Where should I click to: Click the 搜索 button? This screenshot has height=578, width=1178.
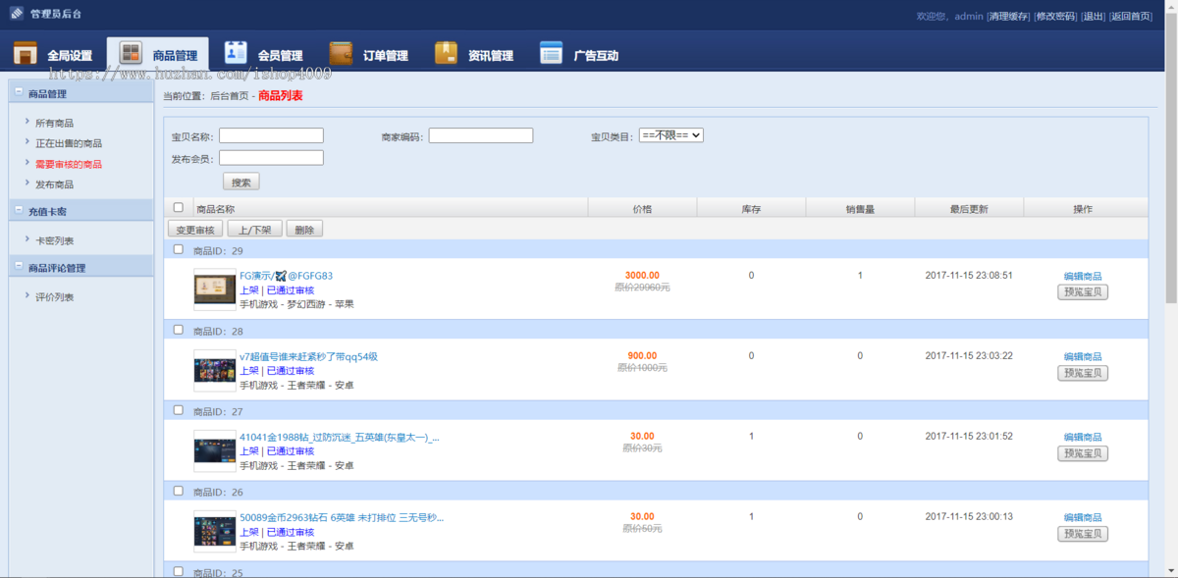point(241,182)
